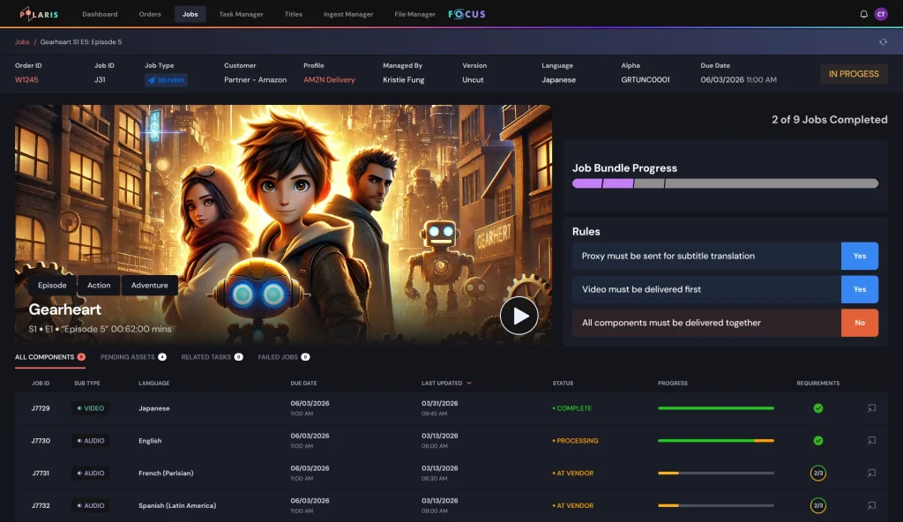Click the notifications bell icon
Viewport: 903px width, 522px height.
tap(863, 14)
